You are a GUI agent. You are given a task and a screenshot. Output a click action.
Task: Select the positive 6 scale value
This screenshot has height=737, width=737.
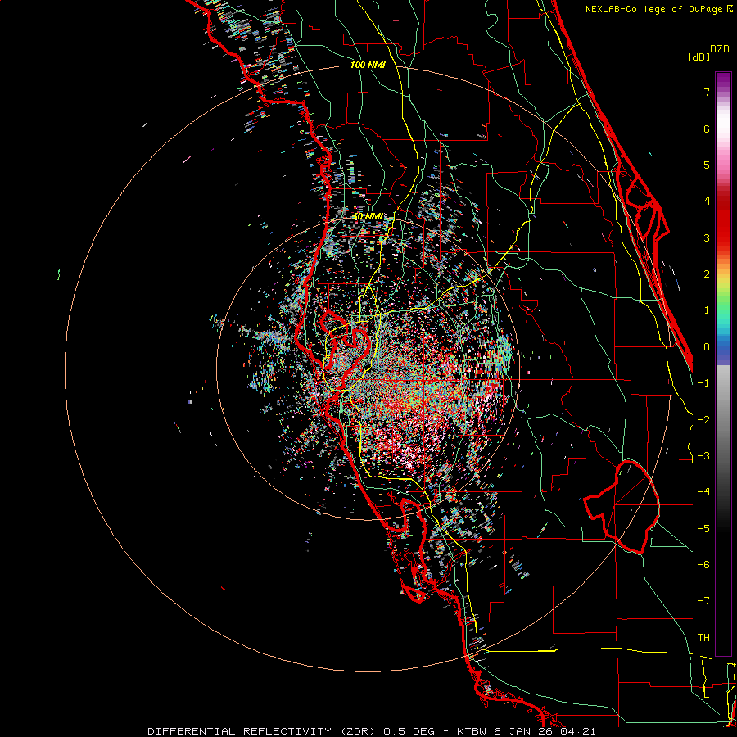[707, 129]
